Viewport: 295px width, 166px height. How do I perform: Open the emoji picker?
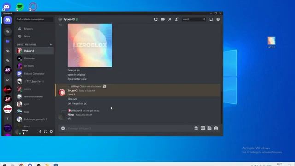[x=216, y=128]
